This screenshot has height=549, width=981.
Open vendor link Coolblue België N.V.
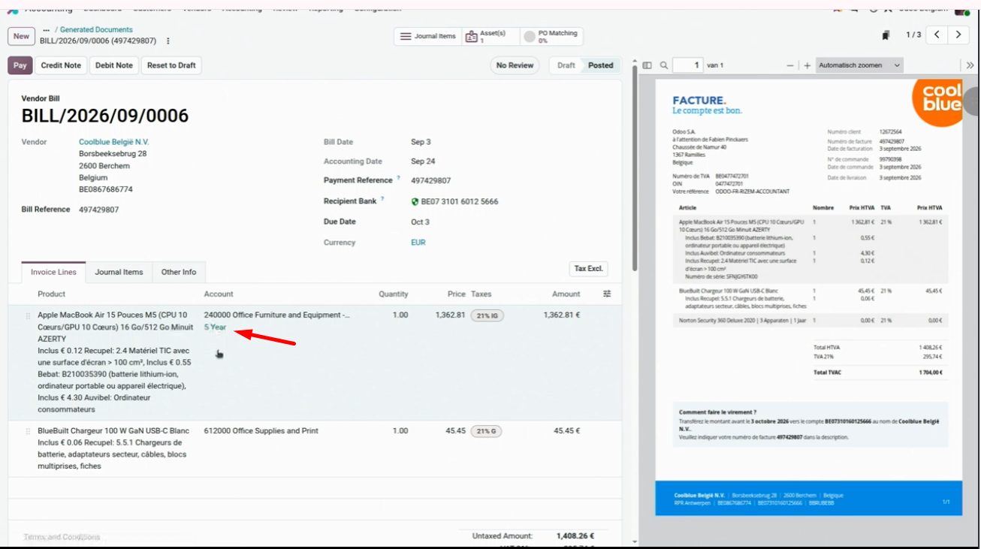tap(114, 142)
